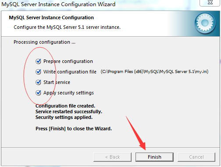The height and width of the screenshot is (167, 221).
Task: Click the Start service checkmark icon
Action: coord(38,82)
